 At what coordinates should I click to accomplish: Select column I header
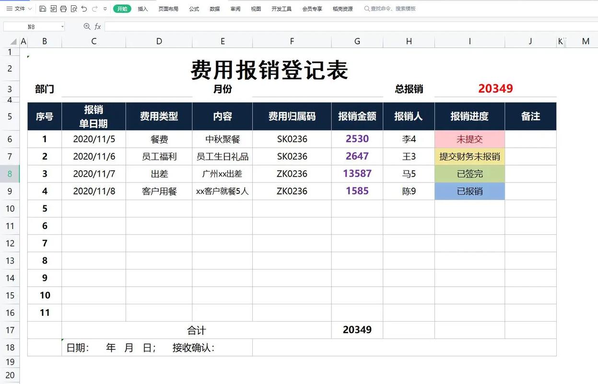click(x=469, y=41)
